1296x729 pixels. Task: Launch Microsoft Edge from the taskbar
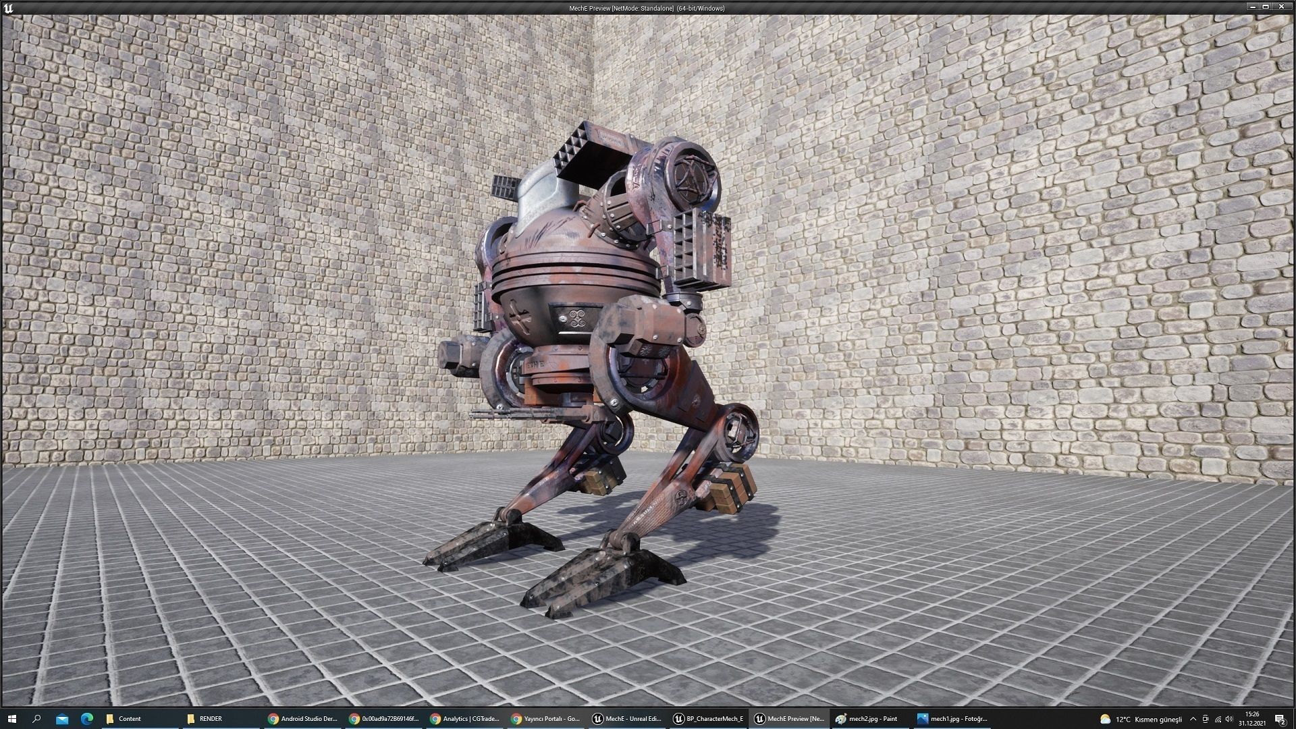point(87,719)
